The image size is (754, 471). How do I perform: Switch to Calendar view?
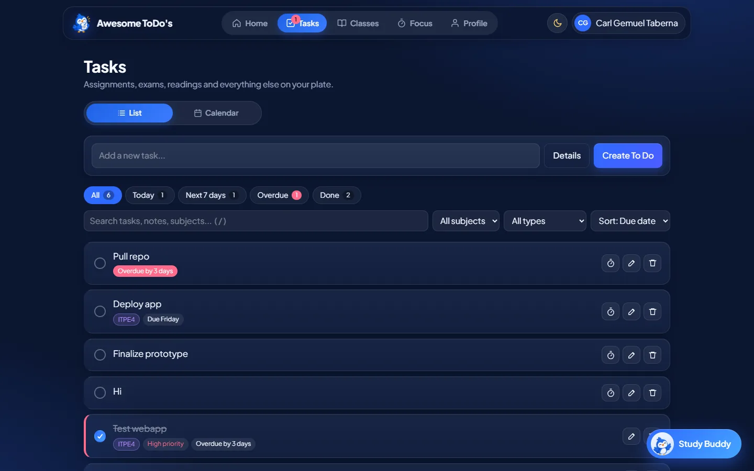point(216,113)
